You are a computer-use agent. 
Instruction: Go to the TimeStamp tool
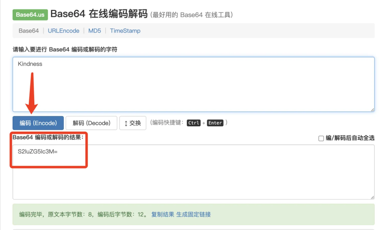[x=125, y=31]
